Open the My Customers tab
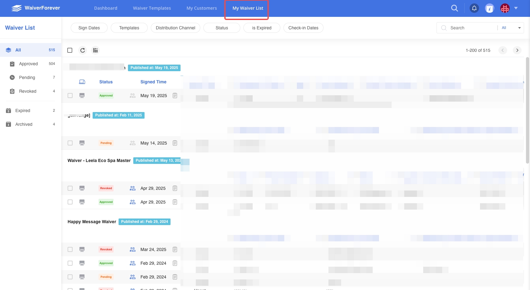This screenshot has width=530, height=290. click(x=201, y=8)
